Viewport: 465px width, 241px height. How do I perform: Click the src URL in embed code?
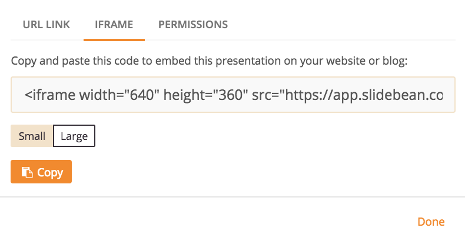[347, 96]
